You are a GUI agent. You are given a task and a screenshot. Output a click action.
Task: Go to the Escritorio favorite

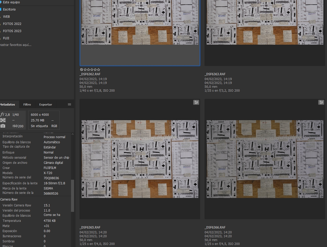pyautogui.click(x=9, y=9)
